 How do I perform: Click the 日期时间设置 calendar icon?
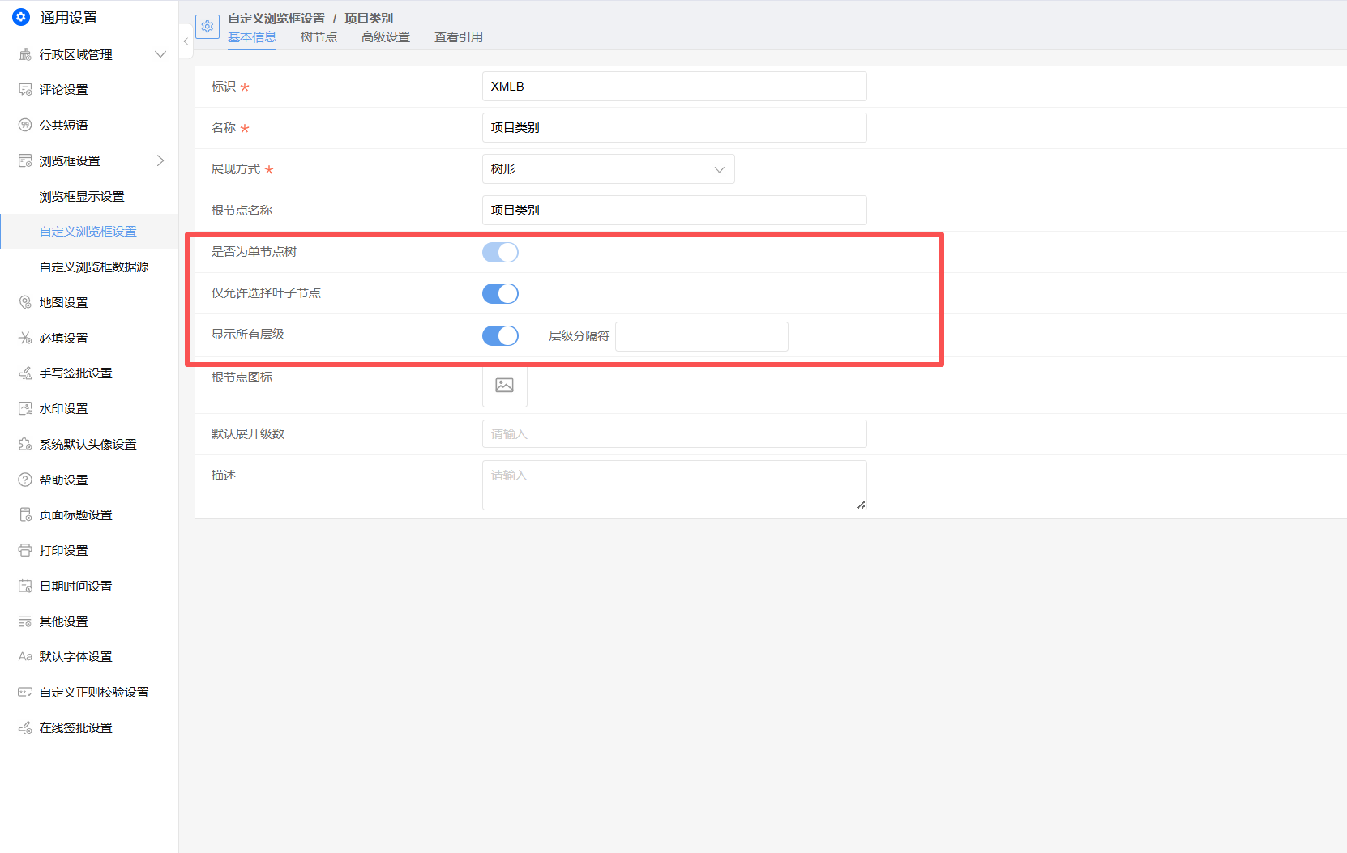pos(25,586)
